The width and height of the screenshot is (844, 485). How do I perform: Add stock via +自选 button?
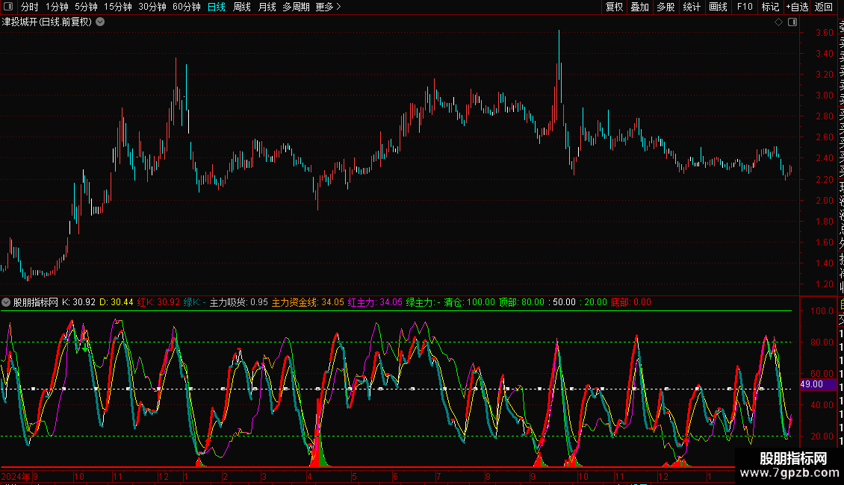pos(797,7)
